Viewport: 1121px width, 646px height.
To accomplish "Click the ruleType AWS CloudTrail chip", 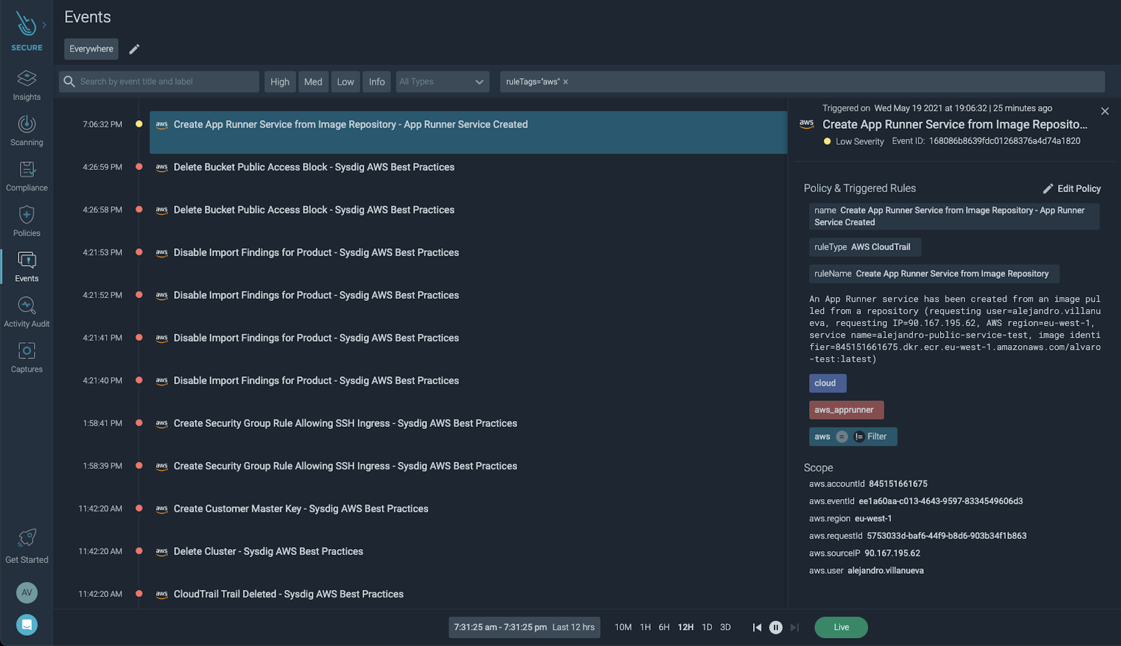I will tap(865, 247).
